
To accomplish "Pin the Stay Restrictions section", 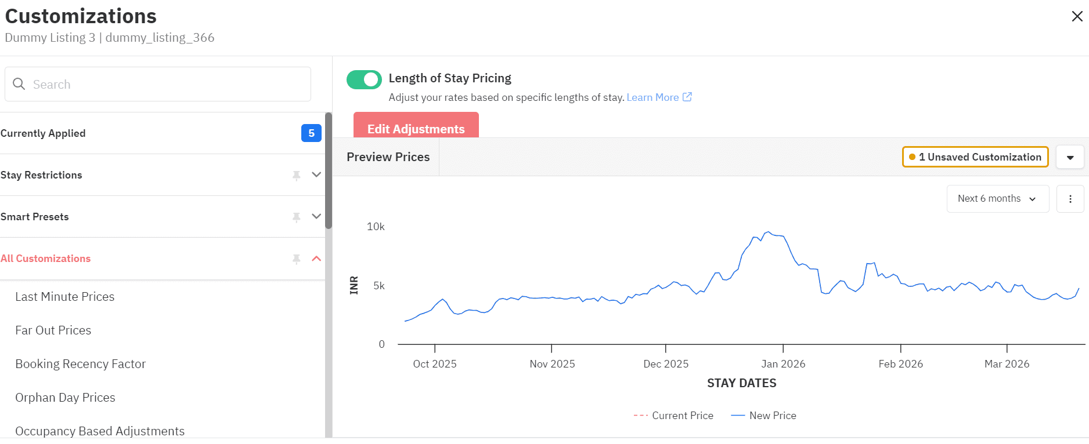I will tap(297, 175).
